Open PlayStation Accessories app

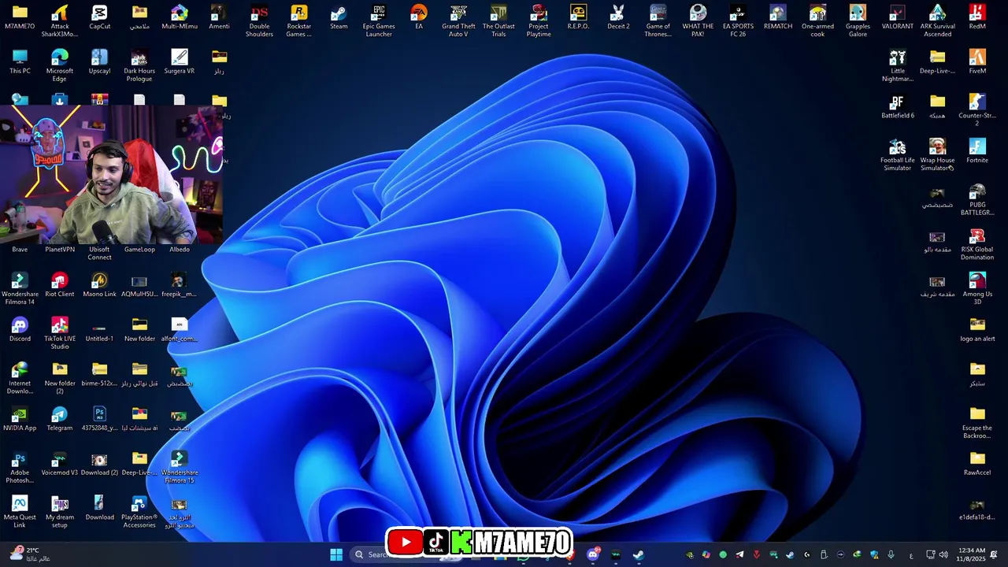[x=139, y=513]
